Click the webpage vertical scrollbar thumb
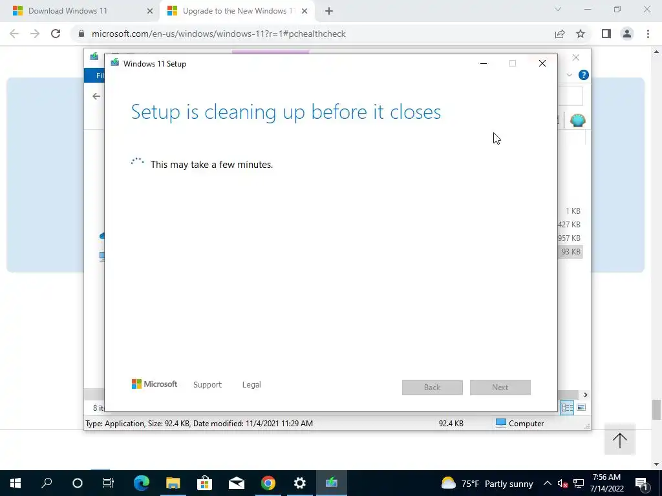 pos(656,410)
